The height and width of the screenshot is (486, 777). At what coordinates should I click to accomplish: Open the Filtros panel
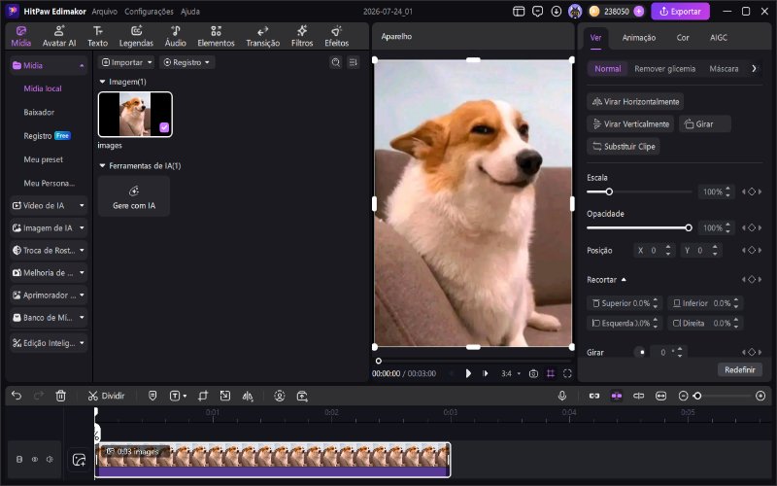tap(302, 36)
